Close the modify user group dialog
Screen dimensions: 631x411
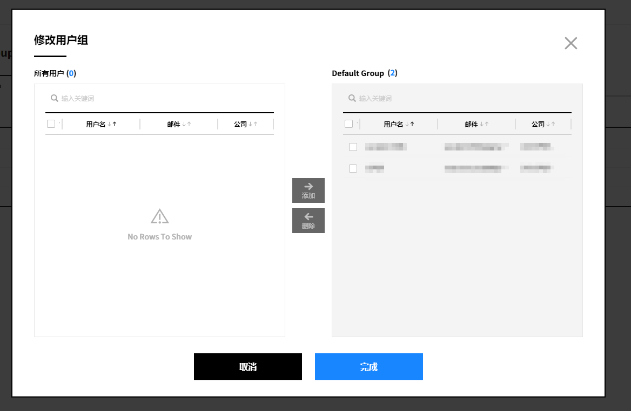point(570,43)
